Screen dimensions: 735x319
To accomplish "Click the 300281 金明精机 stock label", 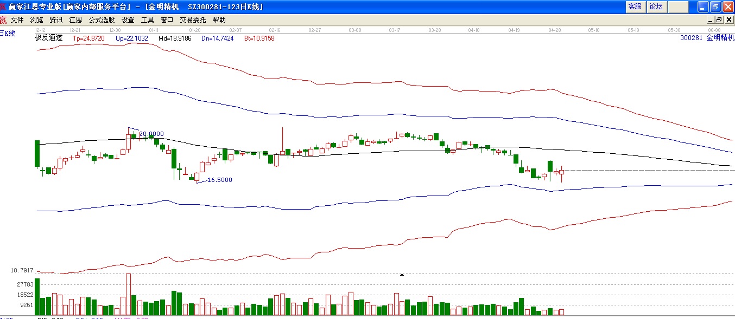I will pos(707,38).
